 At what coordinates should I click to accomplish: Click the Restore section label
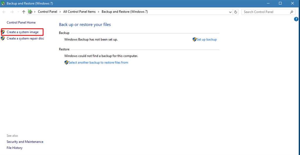click(x=64, y=49)
